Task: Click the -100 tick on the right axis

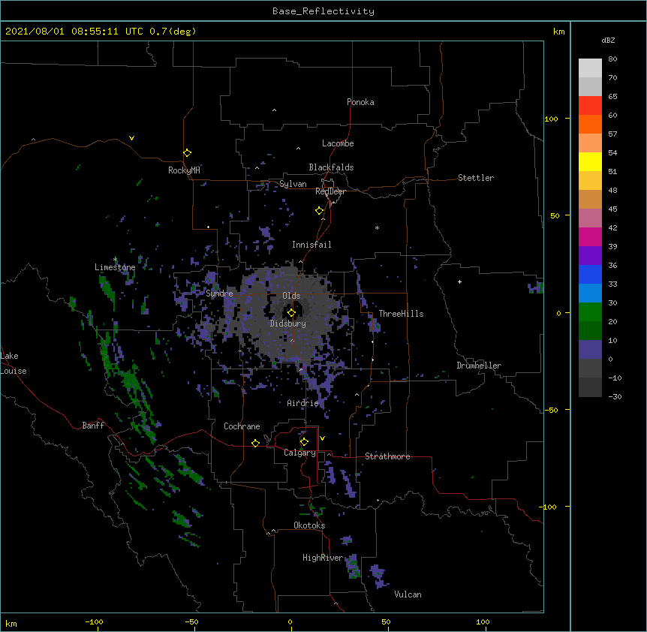Action: point(549,507)
